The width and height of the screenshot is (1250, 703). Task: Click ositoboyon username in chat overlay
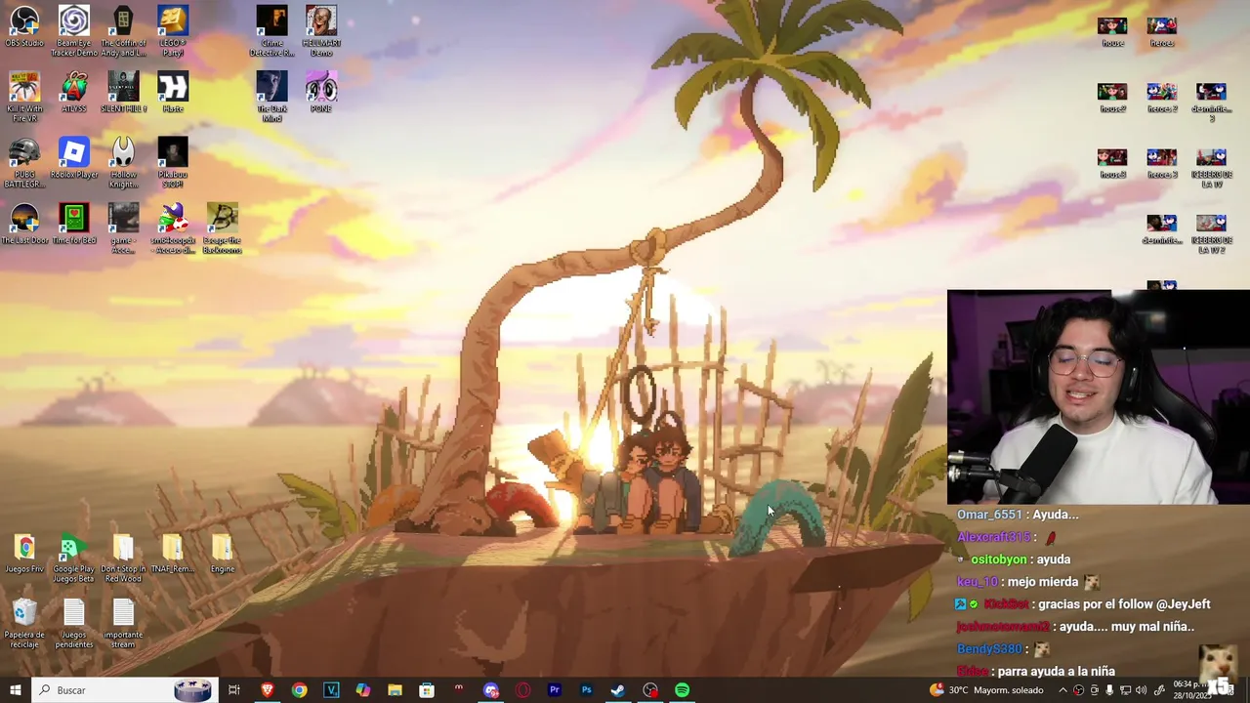point(998,559)
